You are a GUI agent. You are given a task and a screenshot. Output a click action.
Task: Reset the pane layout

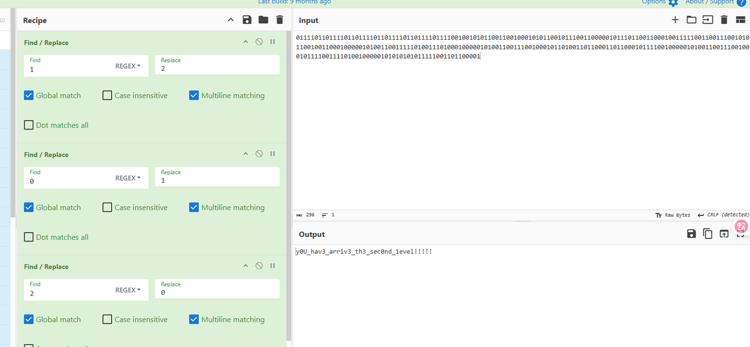coord(740,20)
